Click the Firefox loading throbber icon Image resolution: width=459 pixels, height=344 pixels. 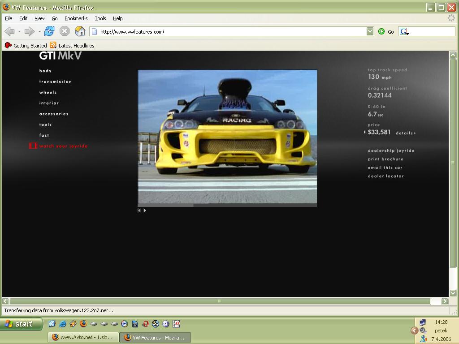(451, 18)
